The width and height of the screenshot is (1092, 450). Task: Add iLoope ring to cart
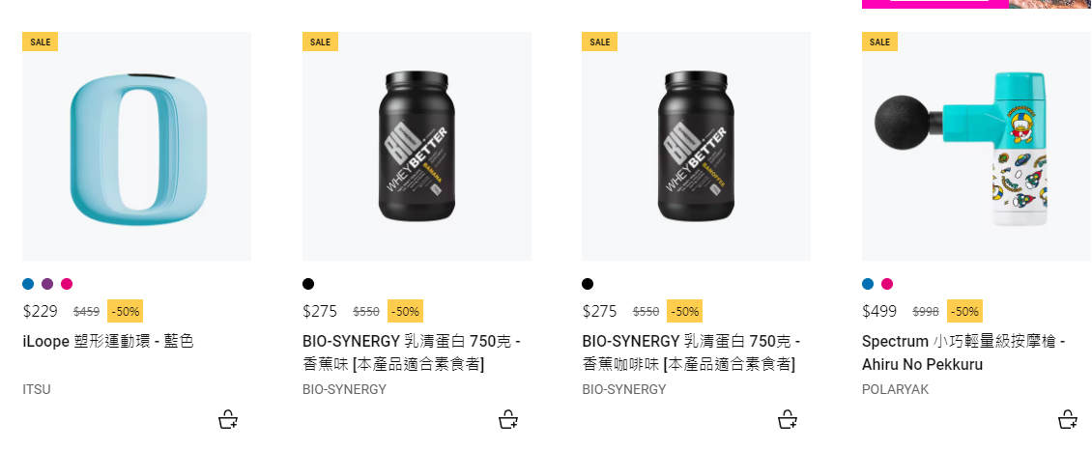click(228, 419)
